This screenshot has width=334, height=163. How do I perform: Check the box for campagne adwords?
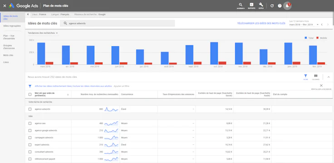click(x=30, y=138)
